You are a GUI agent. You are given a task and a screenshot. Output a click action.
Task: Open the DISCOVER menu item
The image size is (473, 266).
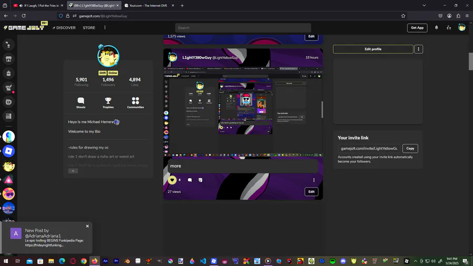(64, 28)
